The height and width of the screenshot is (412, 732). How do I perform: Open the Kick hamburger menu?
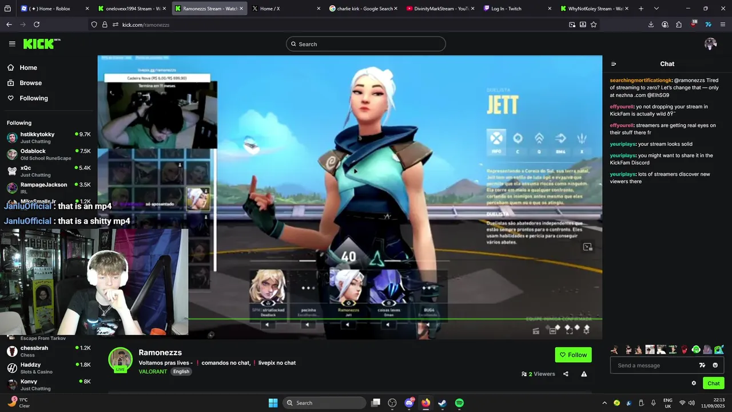pyautogui.click(x=12, y=44)
